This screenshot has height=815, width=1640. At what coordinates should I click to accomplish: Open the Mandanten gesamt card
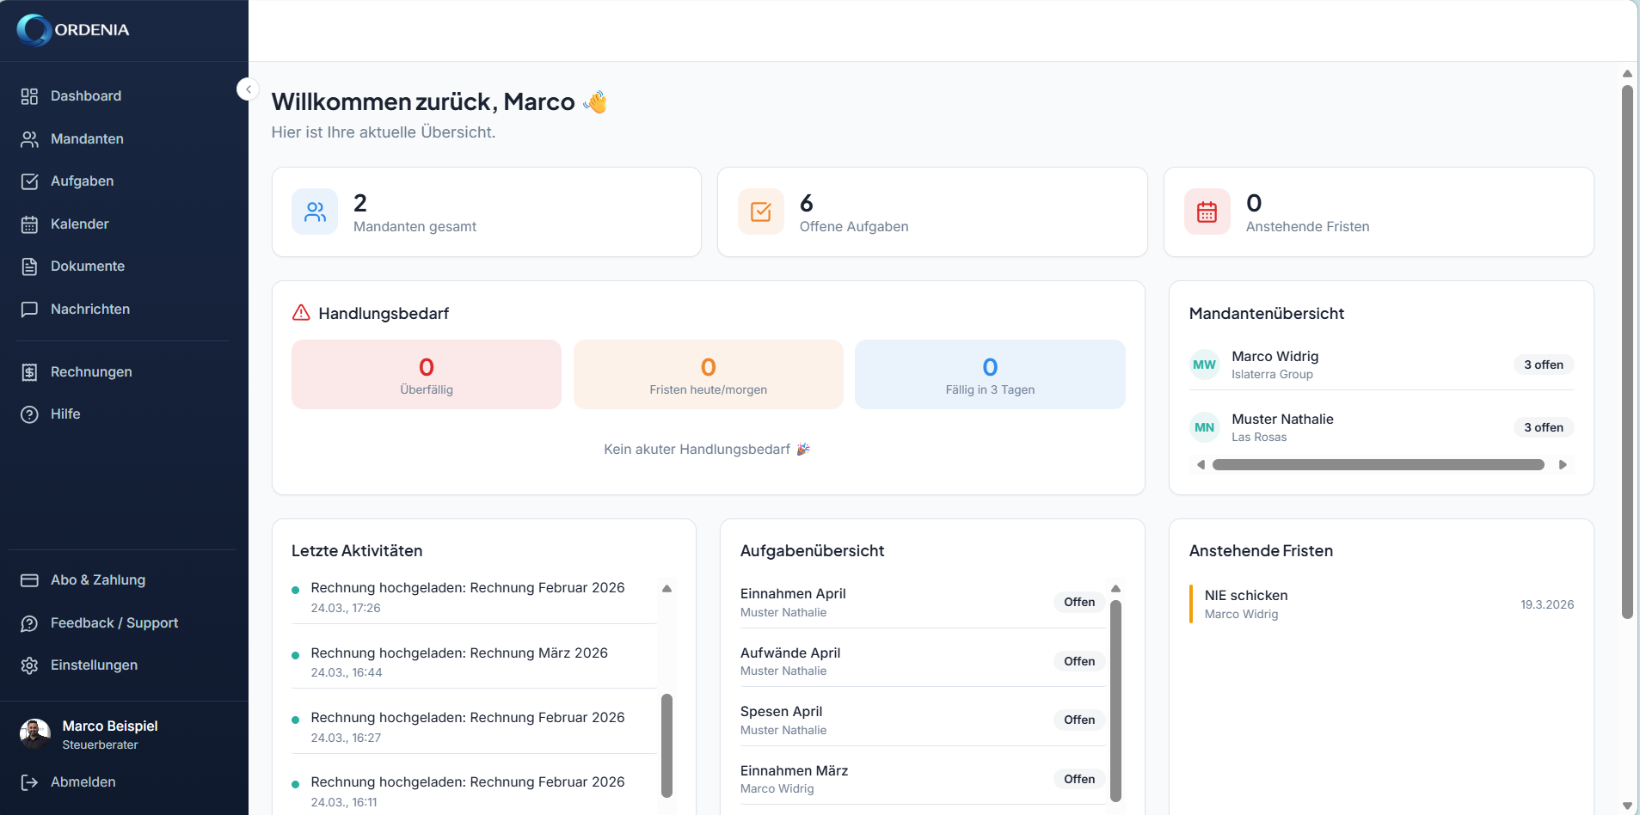[487, 211]
